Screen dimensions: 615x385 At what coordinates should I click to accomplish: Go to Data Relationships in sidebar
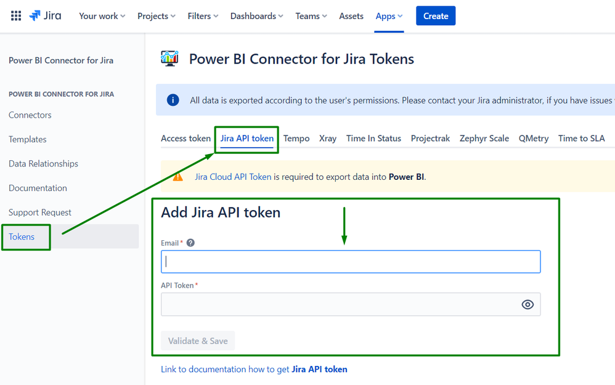[44, 163]
